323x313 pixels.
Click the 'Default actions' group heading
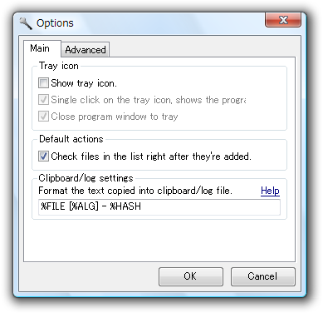click(x=71, y=139)
